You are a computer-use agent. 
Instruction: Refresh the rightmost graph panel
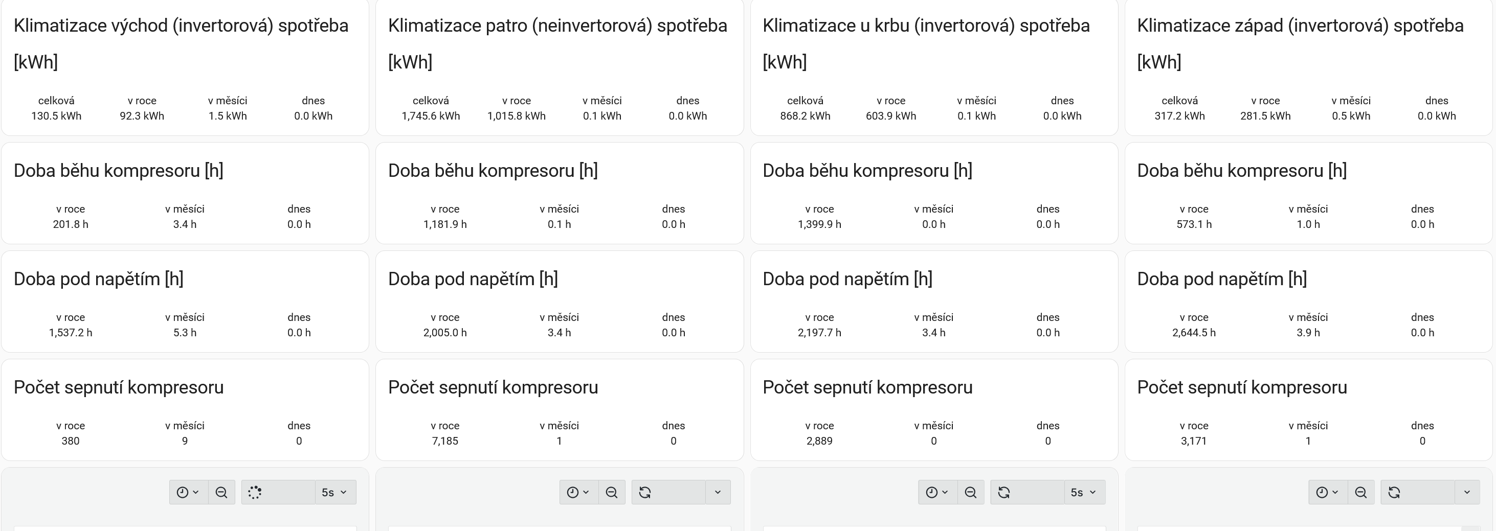pyautogui.click(x=1394, y=492)
